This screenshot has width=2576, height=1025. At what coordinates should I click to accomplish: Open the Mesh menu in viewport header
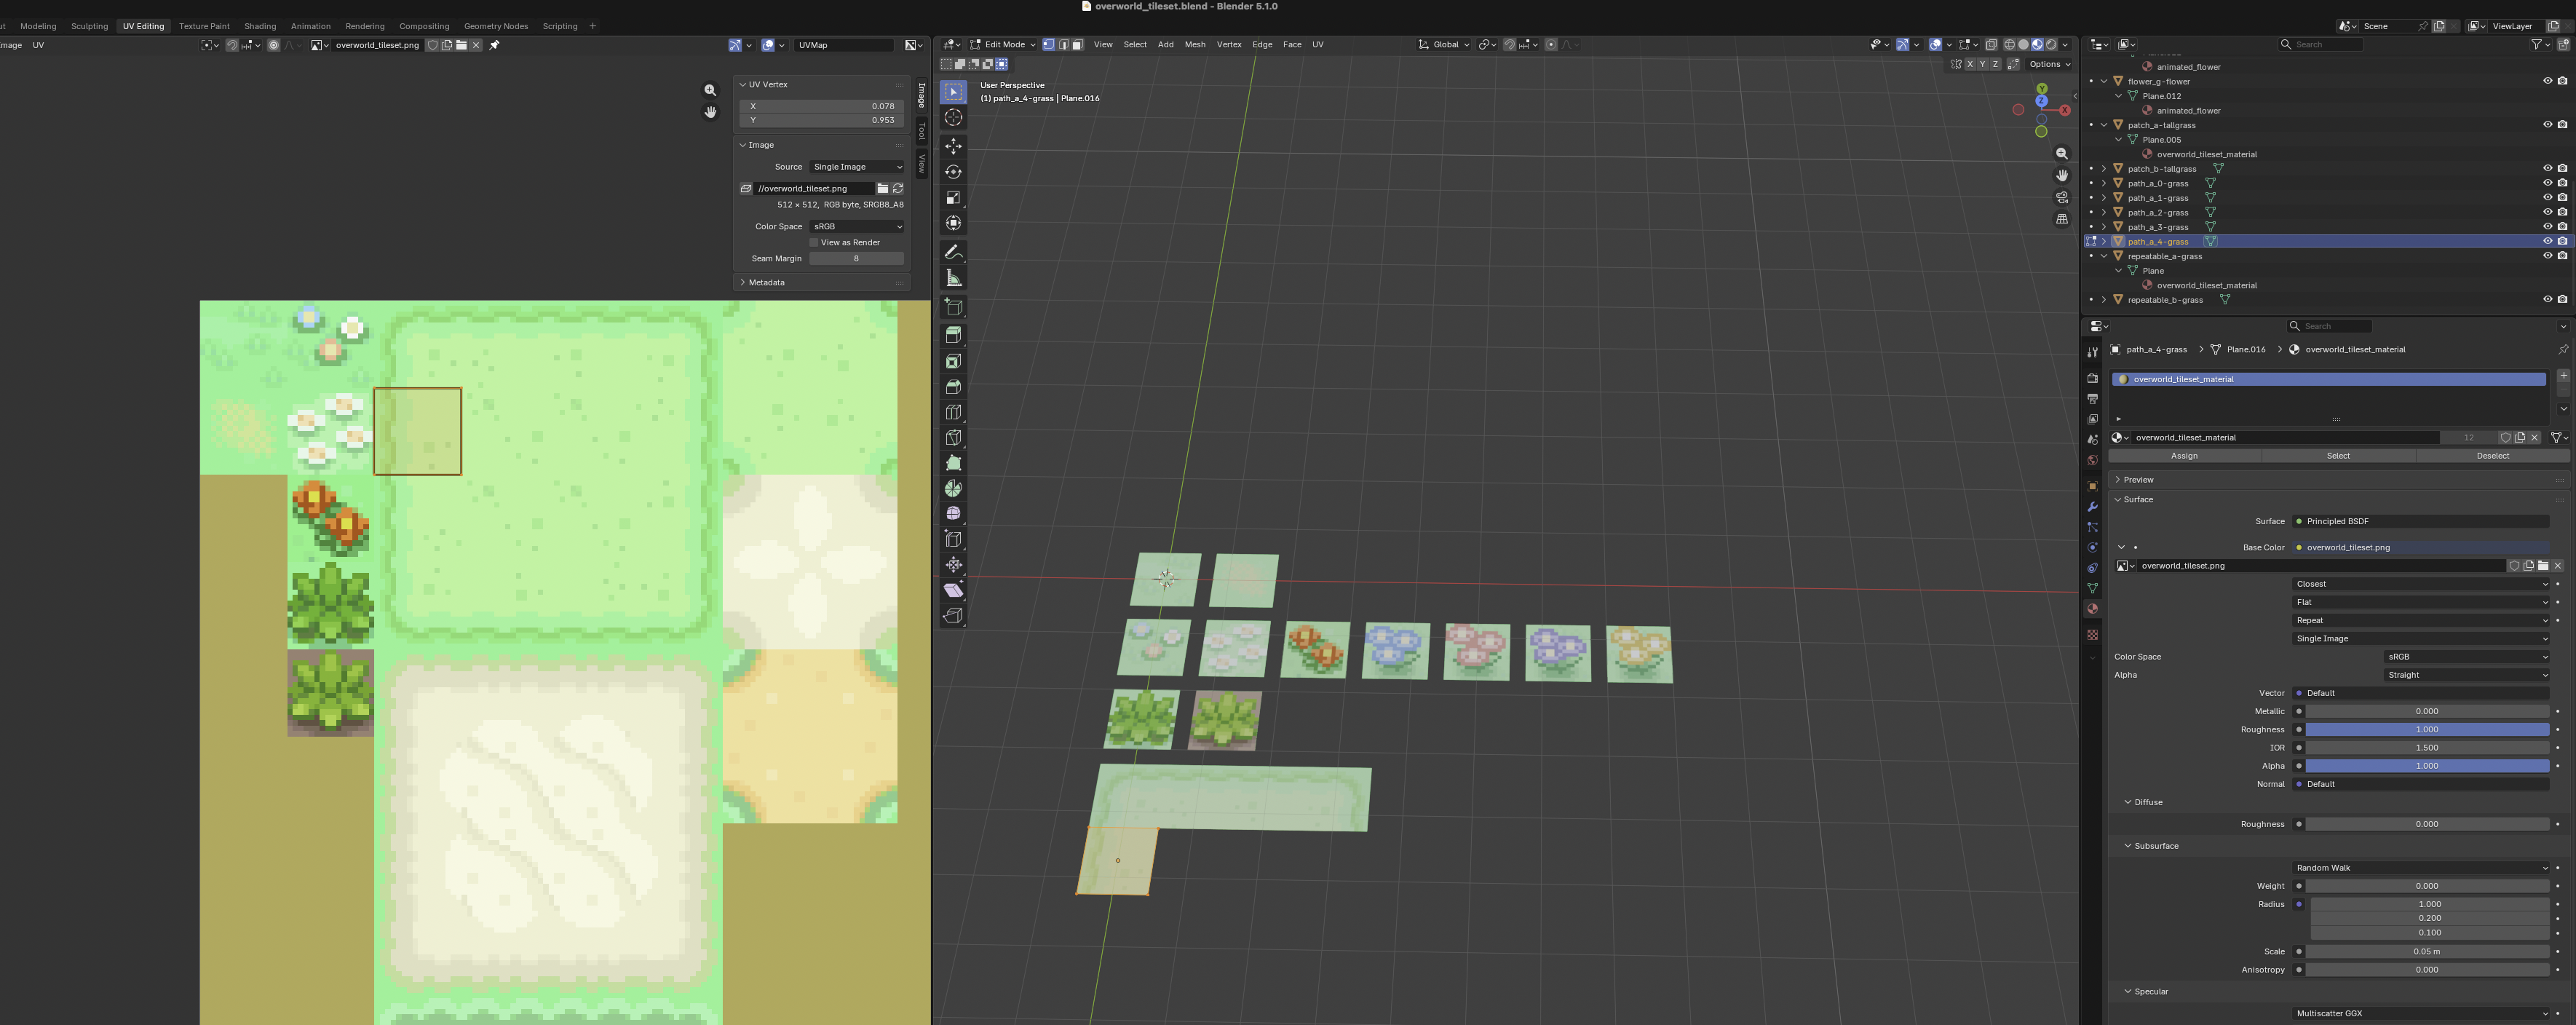pos(1195,44)
